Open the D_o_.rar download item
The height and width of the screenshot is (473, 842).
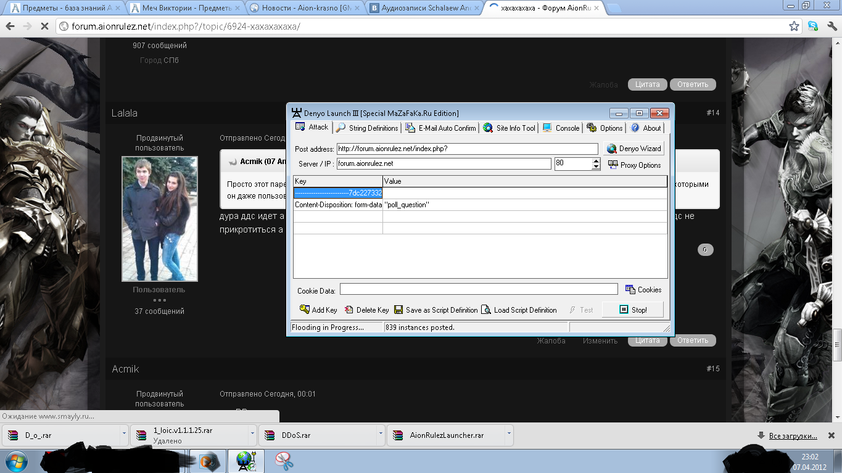click(61, 435)
